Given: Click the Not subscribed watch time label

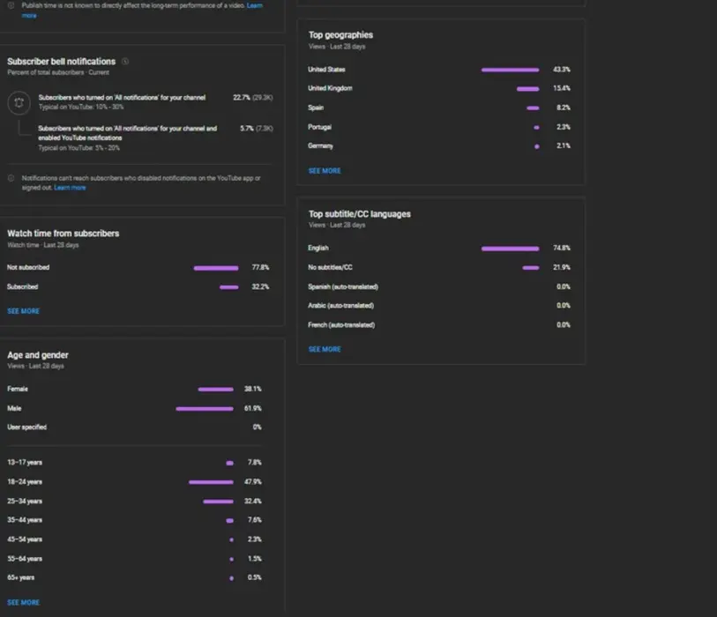Looking at the screenshot, I should [x=28, y=267].
